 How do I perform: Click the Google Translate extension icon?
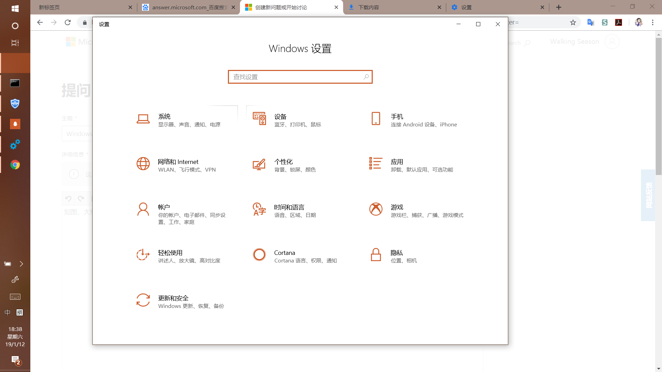[591, 22]
